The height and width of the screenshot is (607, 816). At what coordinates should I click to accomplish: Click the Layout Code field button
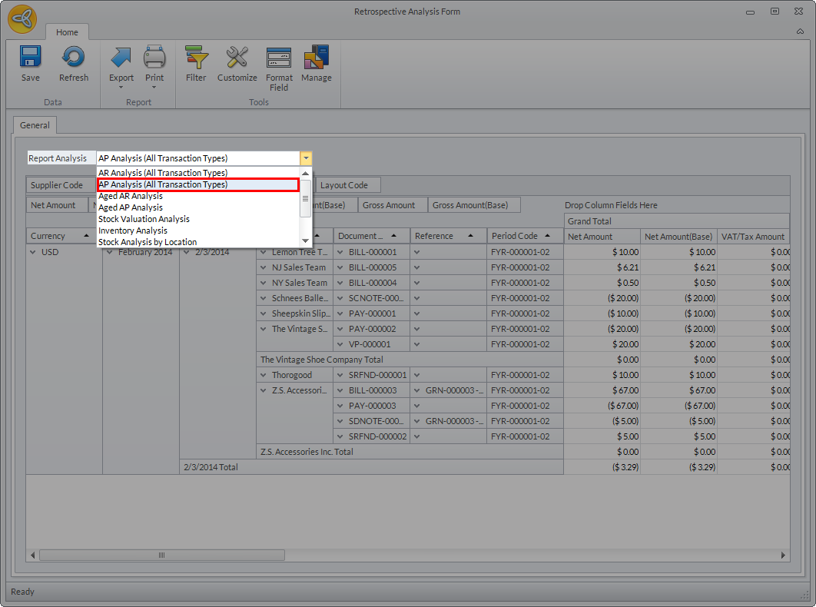point(343,185)
